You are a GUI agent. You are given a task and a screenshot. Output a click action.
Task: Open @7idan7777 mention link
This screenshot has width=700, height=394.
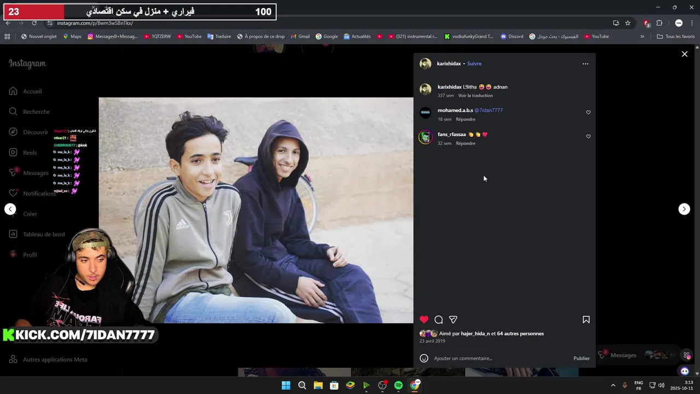488,110
